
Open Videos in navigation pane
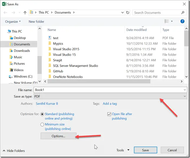19,70
